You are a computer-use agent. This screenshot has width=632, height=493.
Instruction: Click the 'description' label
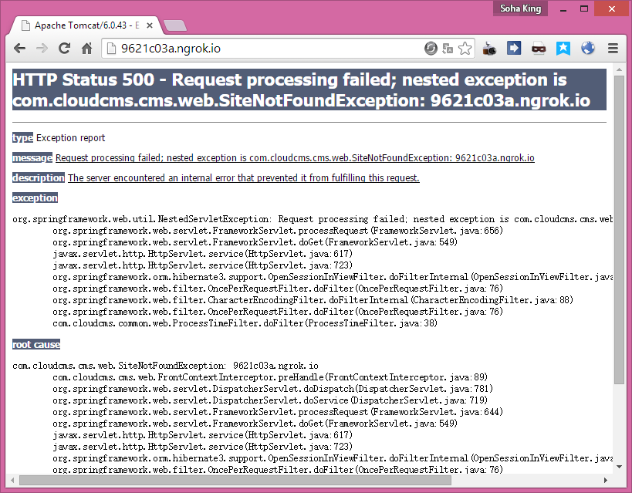39,177
